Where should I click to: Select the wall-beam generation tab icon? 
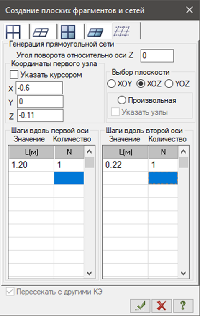pos(68,32)
